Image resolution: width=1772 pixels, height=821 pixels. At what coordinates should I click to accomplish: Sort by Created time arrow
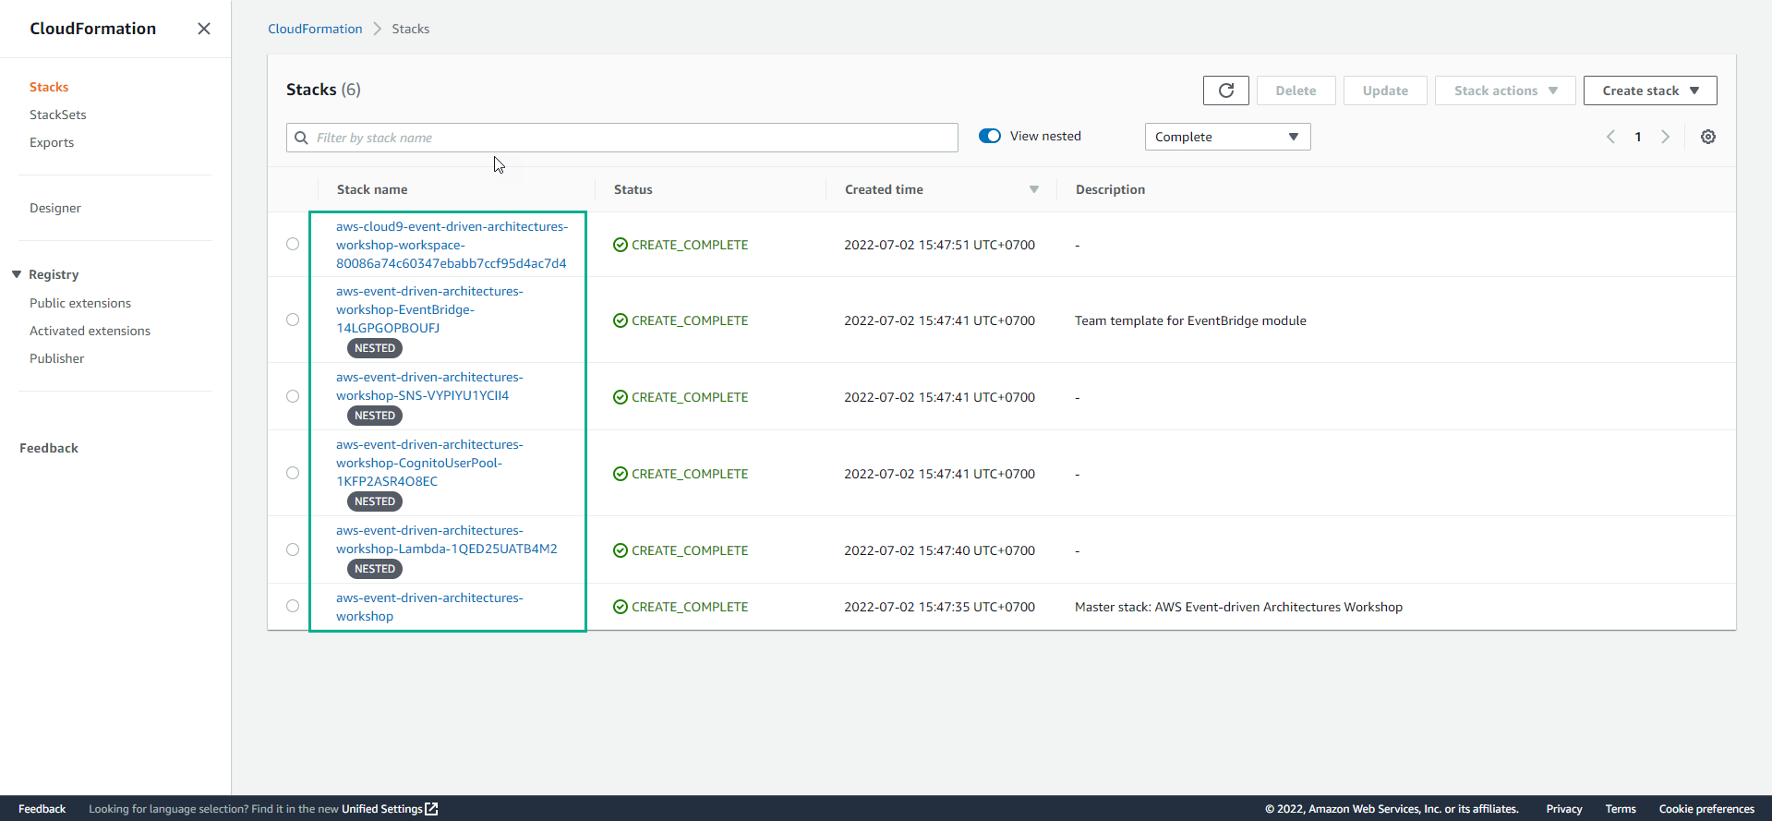tap(1034, 189)
